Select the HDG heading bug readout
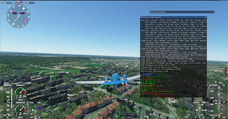The height and width of the screenshot is (119, 228). [7, 3]
